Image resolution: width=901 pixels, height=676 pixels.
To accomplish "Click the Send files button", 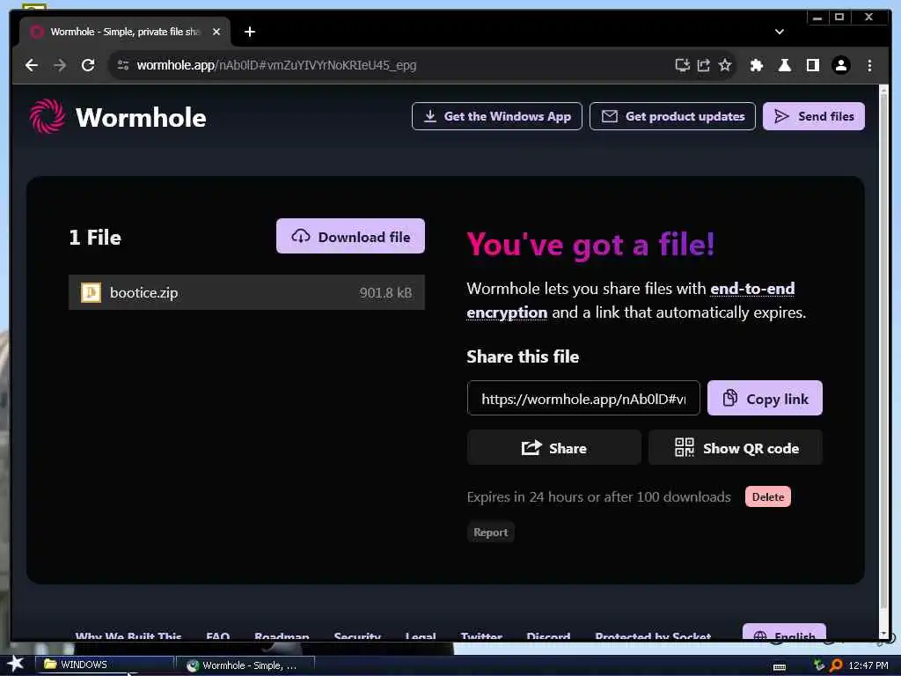I will [814, 116].
